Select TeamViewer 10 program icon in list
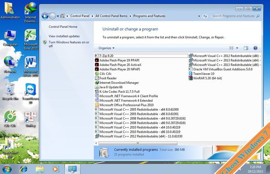270x174 pixels. point(190,74)
